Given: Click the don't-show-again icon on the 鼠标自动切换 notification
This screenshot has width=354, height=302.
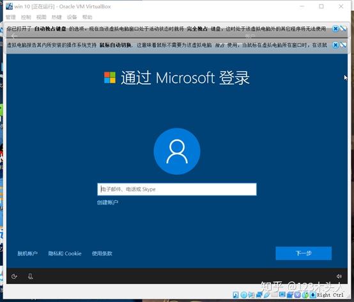Looking at the screenshot, I should click(343, 45).
